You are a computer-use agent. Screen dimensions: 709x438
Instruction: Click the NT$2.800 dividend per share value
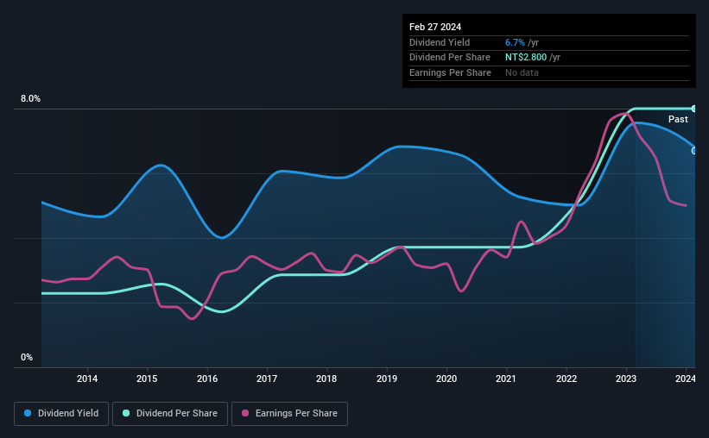[x=526, y=58]
